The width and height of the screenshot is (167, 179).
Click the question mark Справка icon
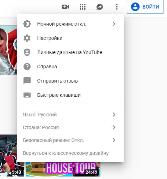click(x=27, y=67)
